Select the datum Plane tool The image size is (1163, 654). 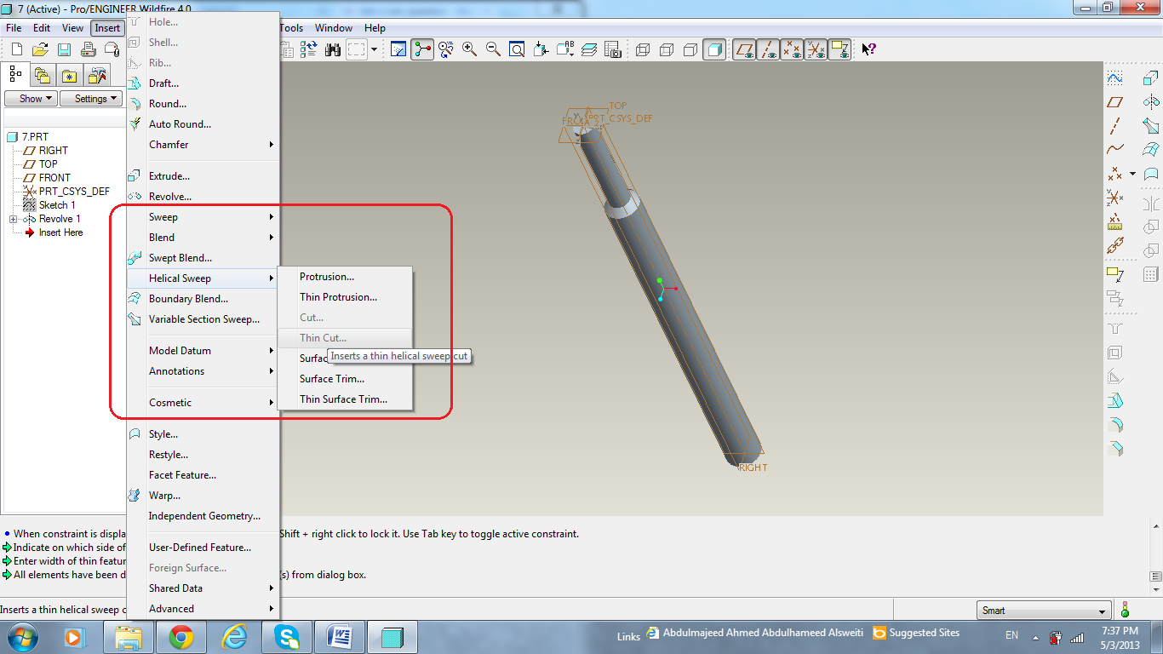click(1115, 102)
